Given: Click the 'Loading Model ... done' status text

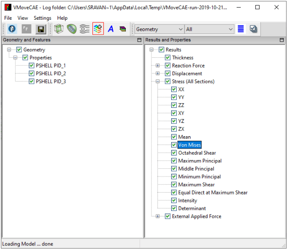Looking at the screenshot, I should 27,244.
